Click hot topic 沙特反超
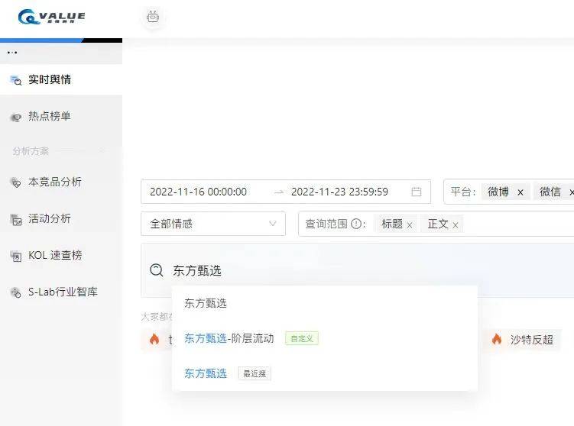The image size is (574, 426). [531, 340]
